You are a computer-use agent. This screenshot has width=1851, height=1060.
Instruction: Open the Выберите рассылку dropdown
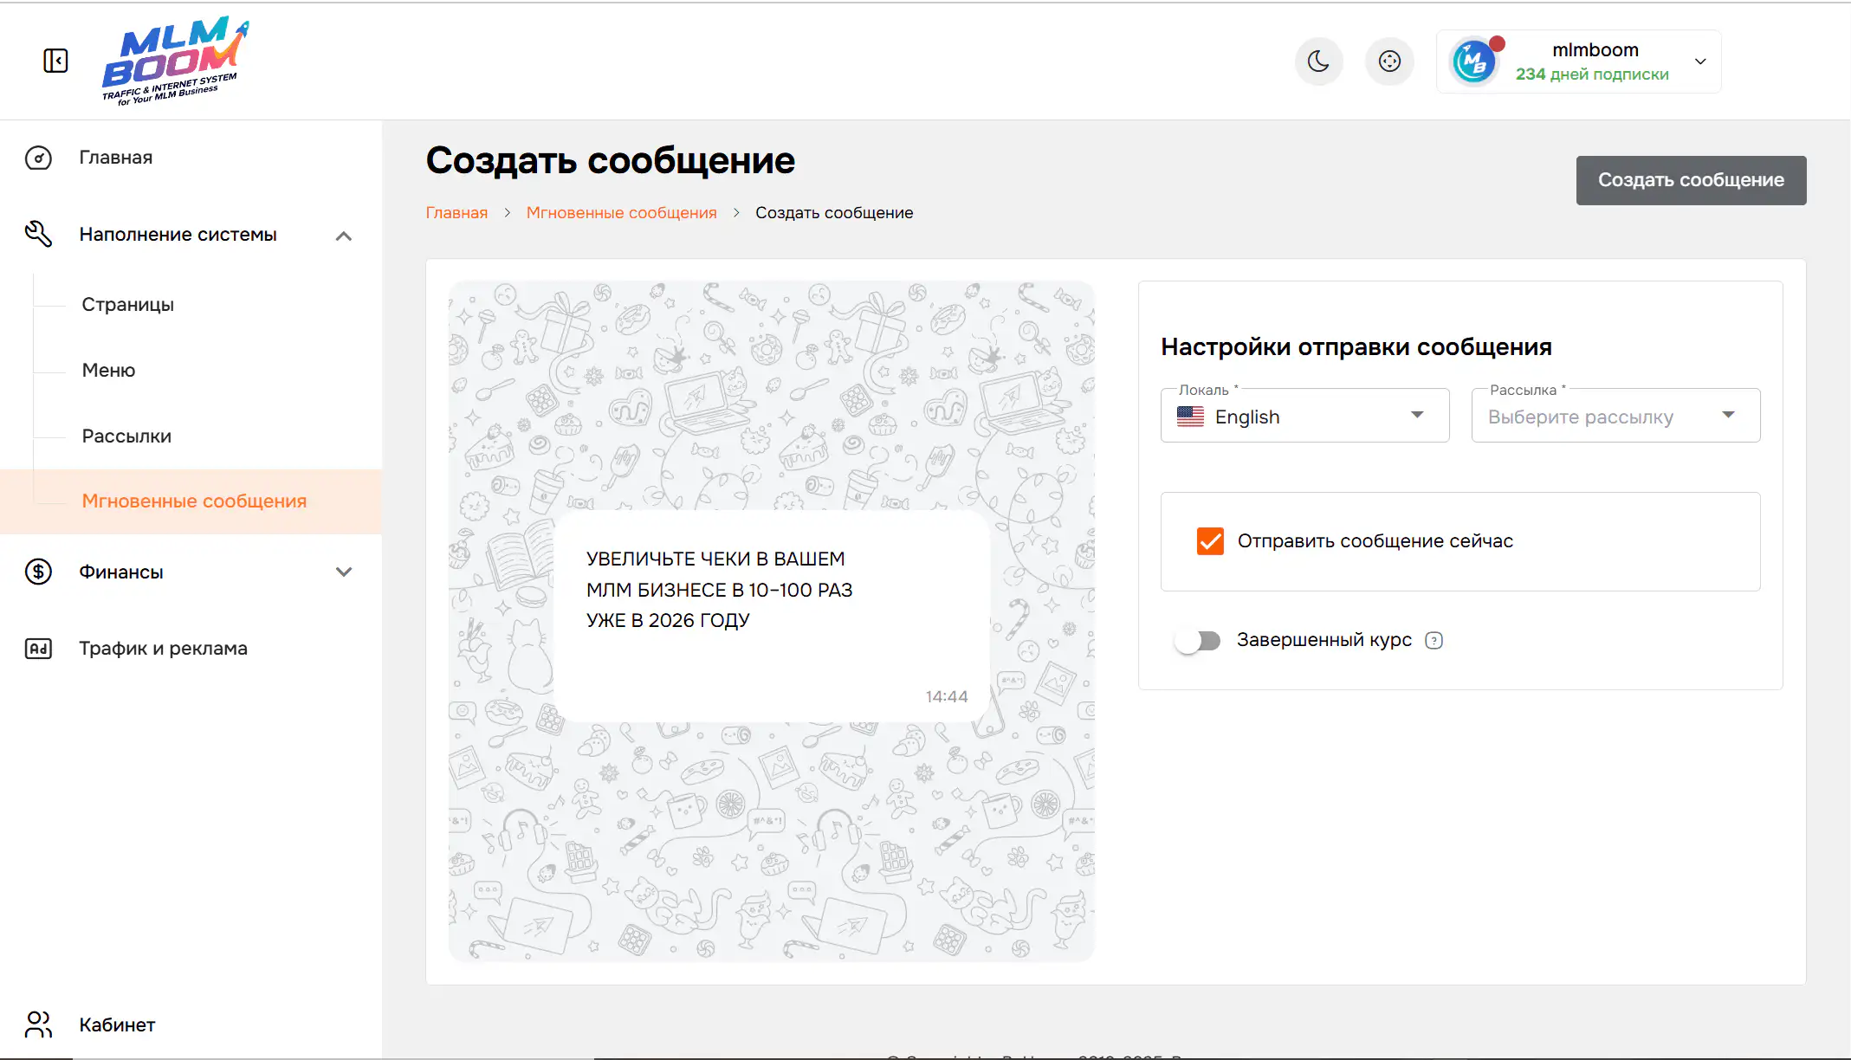pyautogui.click(x=1615, y=417)
